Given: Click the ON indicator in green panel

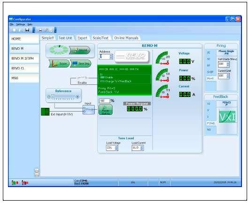Looking at the screenshot, I should click(104, 69).
